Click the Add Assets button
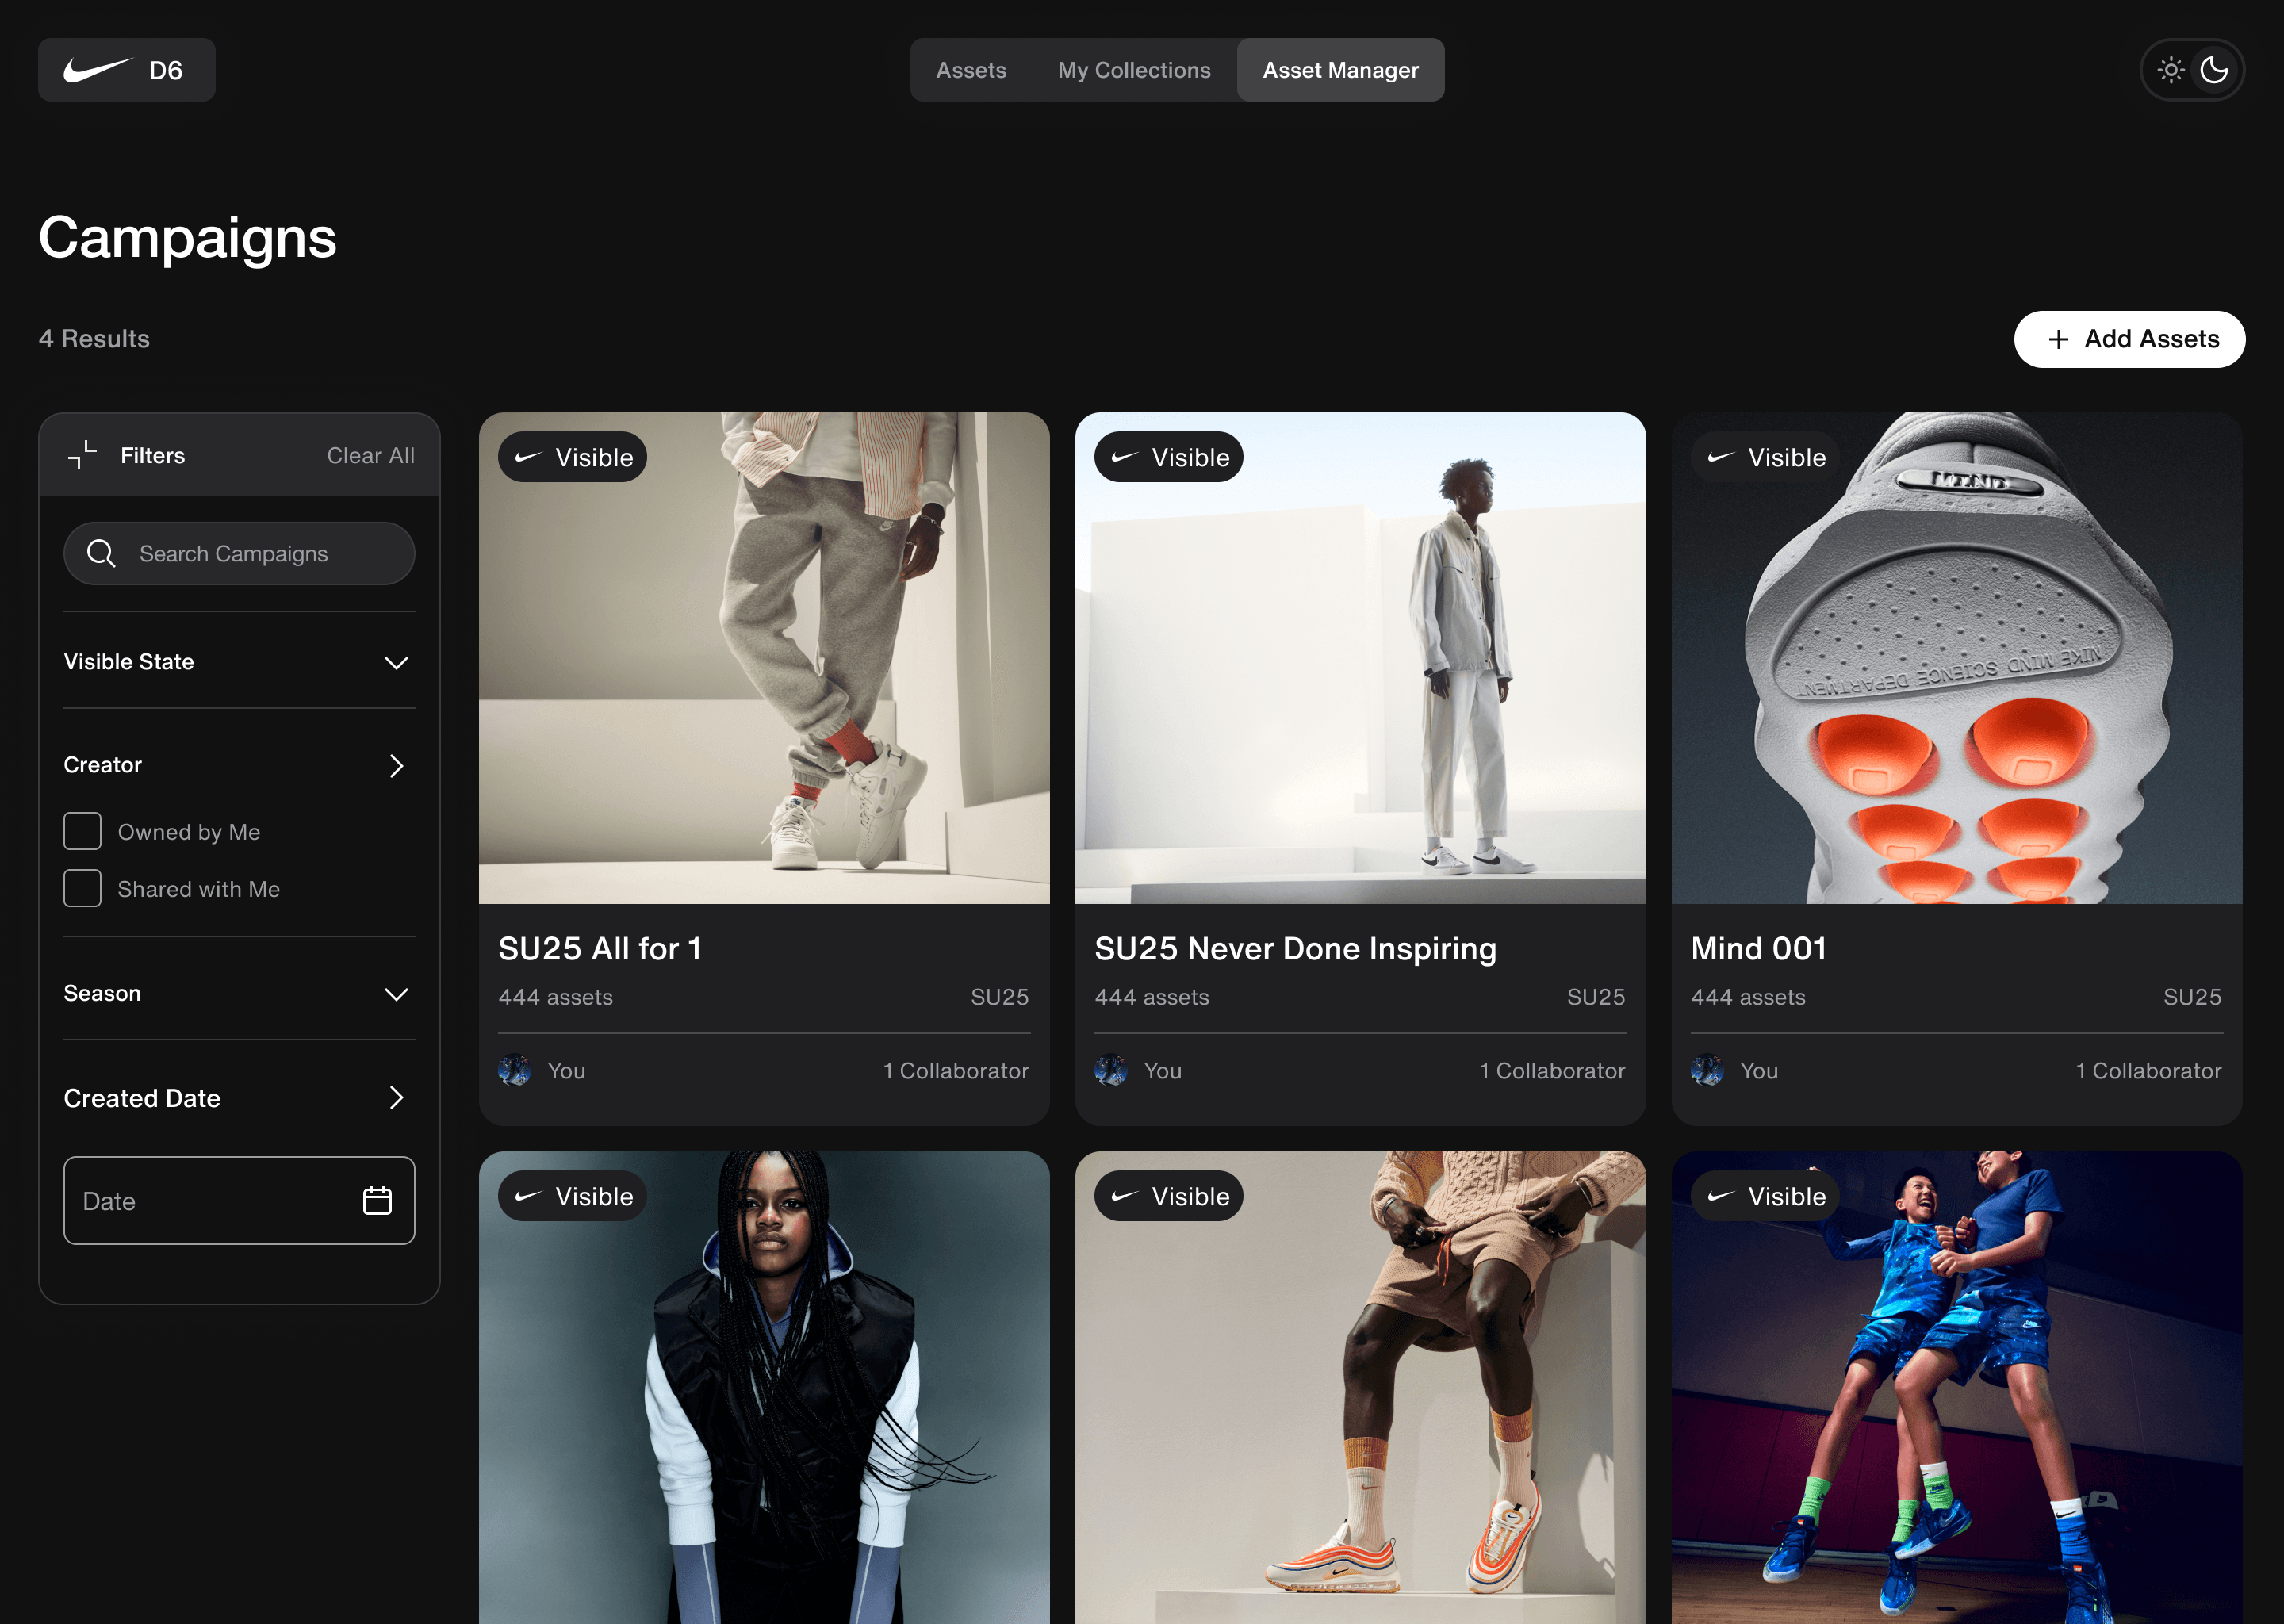This screenshot has width=2284, height=1624. pyautogui.click(x=2129, y=339)
